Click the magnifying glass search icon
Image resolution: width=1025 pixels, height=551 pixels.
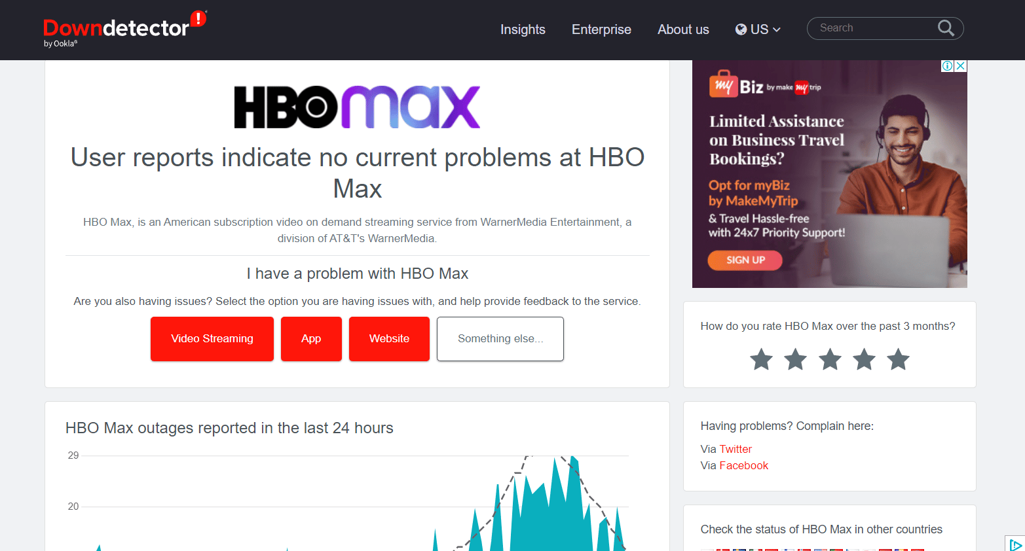(x=946, y=28)
